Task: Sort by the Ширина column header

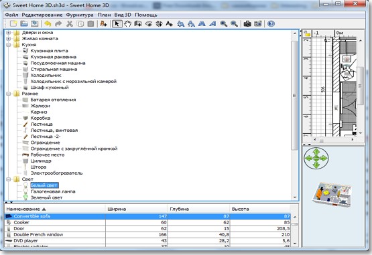Action: pos(137,209)
